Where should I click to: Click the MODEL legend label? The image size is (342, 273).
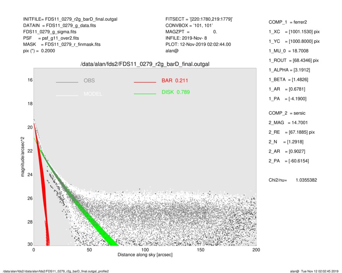(x=93, y=94)
